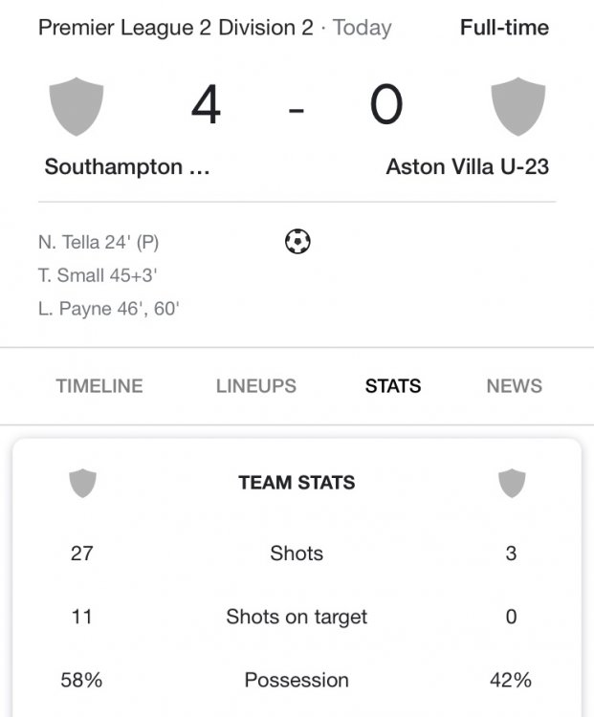Open the NEWS tab
The width and height of the screenshot is (594, 717).
[514, 386]
